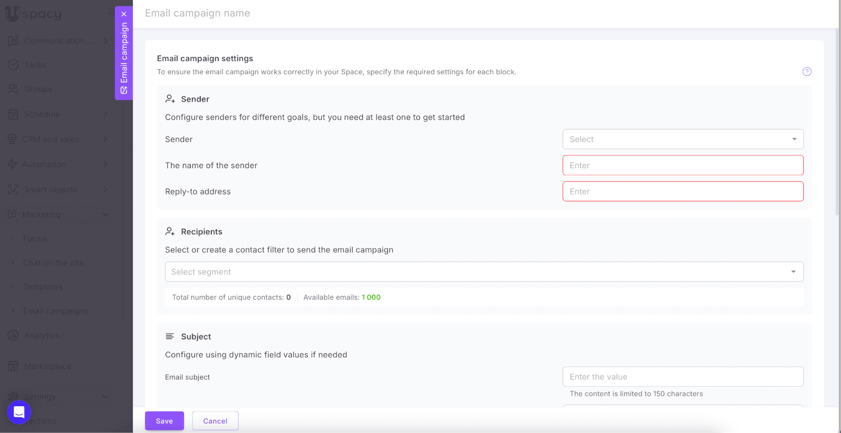Open the Select segment dropdown
Screen dimensions: 841x433
[x=484, y=272]
